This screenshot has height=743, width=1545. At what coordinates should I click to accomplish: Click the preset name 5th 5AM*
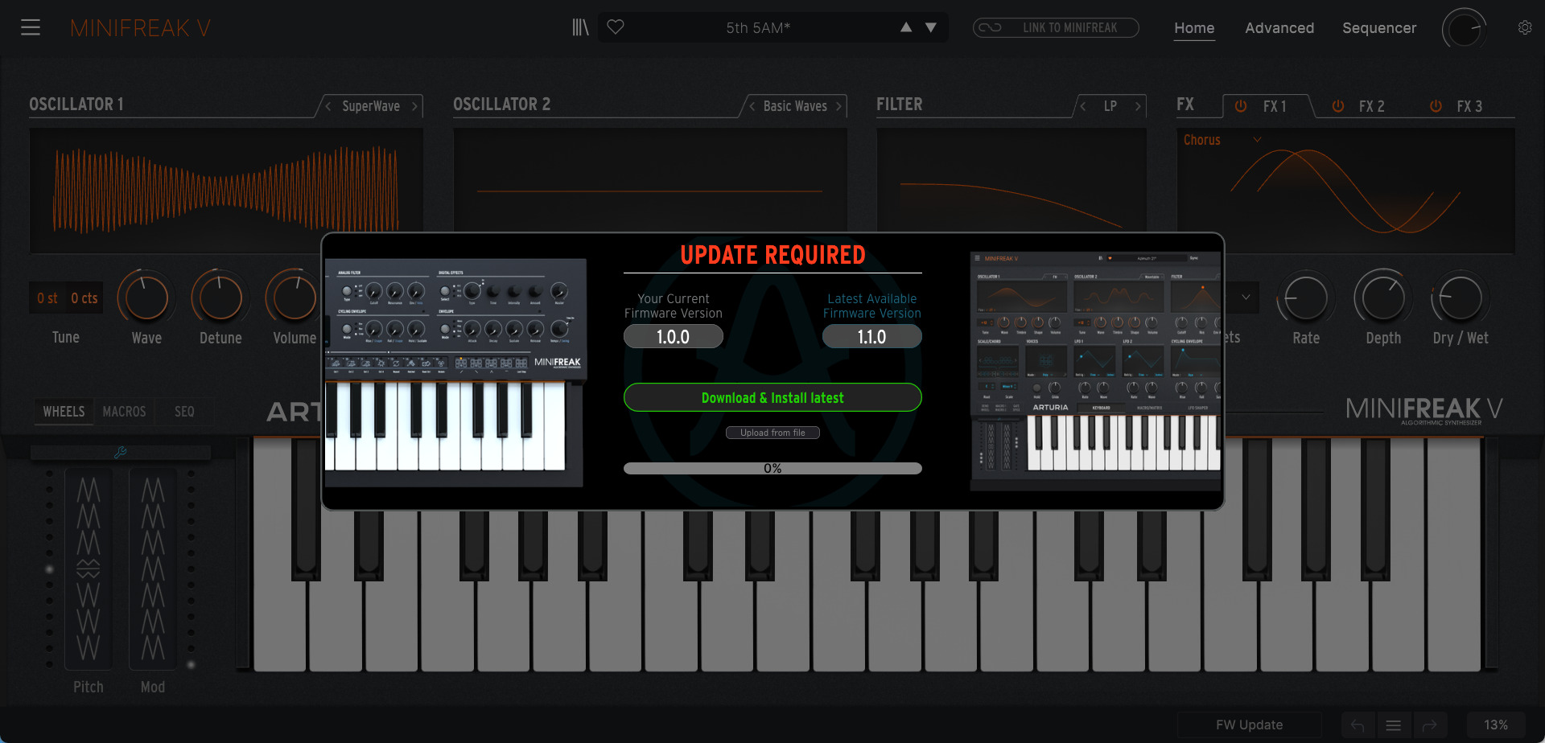(x=758, y=27)
